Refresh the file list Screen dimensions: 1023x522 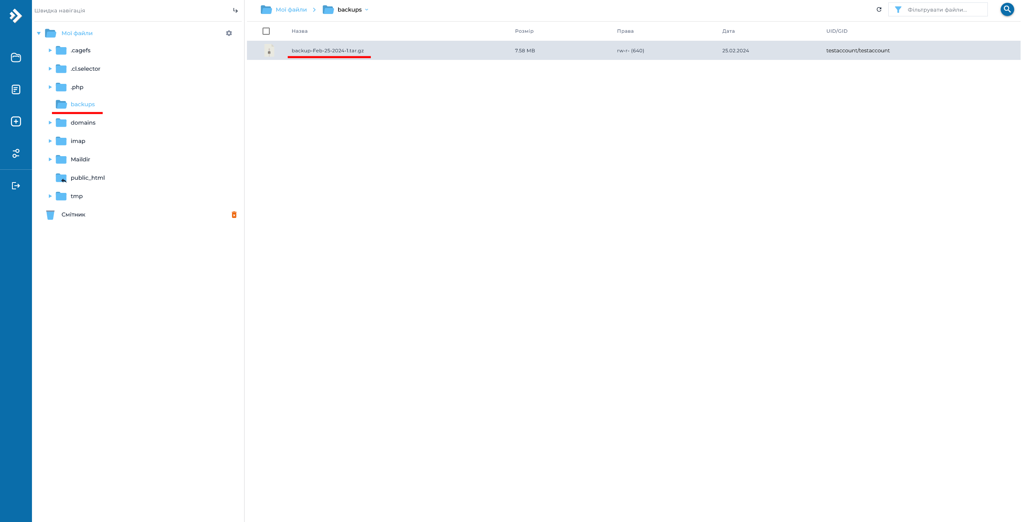click(x=879, y=10)
